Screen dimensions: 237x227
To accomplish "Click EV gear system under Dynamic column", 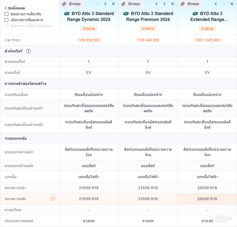I will pos(89,72).
